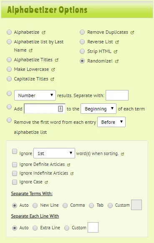Check the Ignore Indefinite Articles box
Image resolution: width=154 pixels, height=243 pixels.
pos(15,173)
